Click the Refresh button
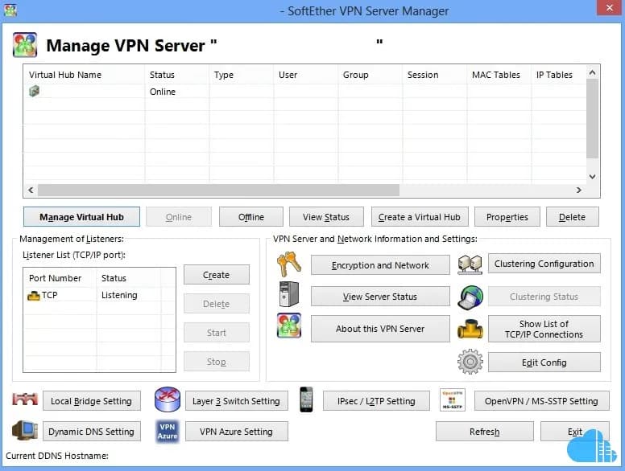625x471 pixels. [485, 432]
